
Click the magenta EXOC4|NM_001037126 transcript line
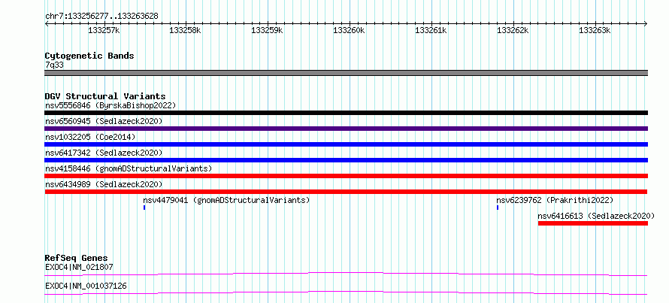[347, 292]
